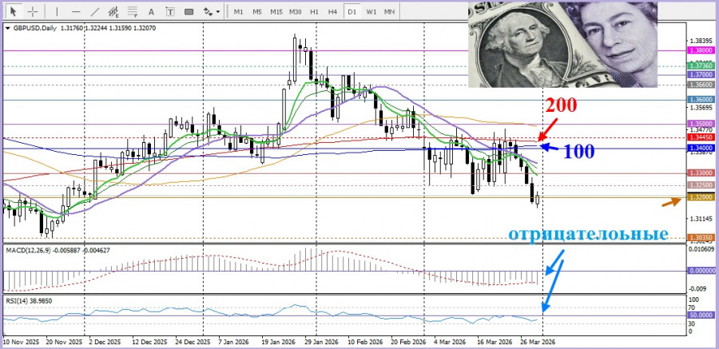Select the text label tool
Viewport: 719px width, 349px height.
[x=170, y=12]
